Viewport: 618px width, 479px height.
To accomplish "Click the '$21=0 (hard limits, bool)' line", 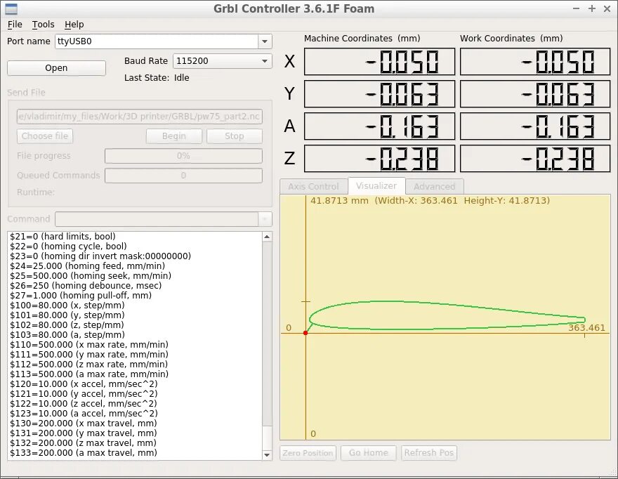I will click(x=63, y=237).
